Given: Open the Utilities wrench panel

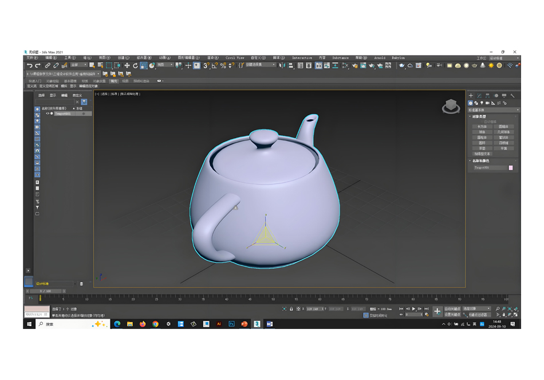Looking at the screenshot, I should (513, 96).
